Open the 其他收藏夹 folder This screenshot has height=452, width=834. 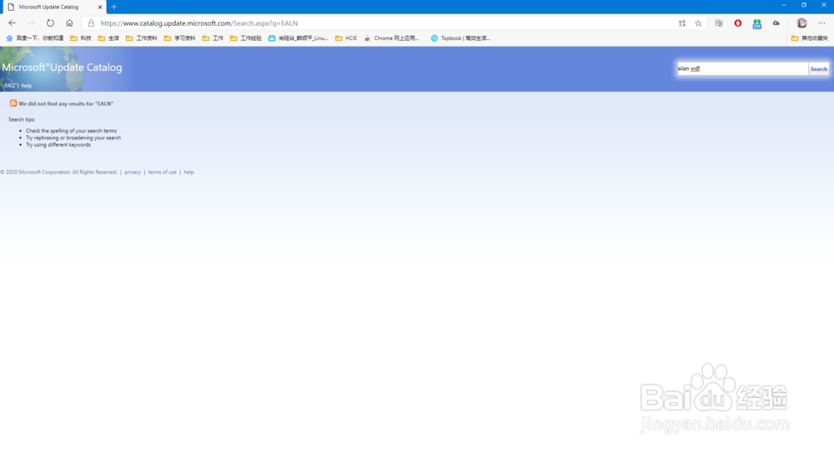(810, 38)
